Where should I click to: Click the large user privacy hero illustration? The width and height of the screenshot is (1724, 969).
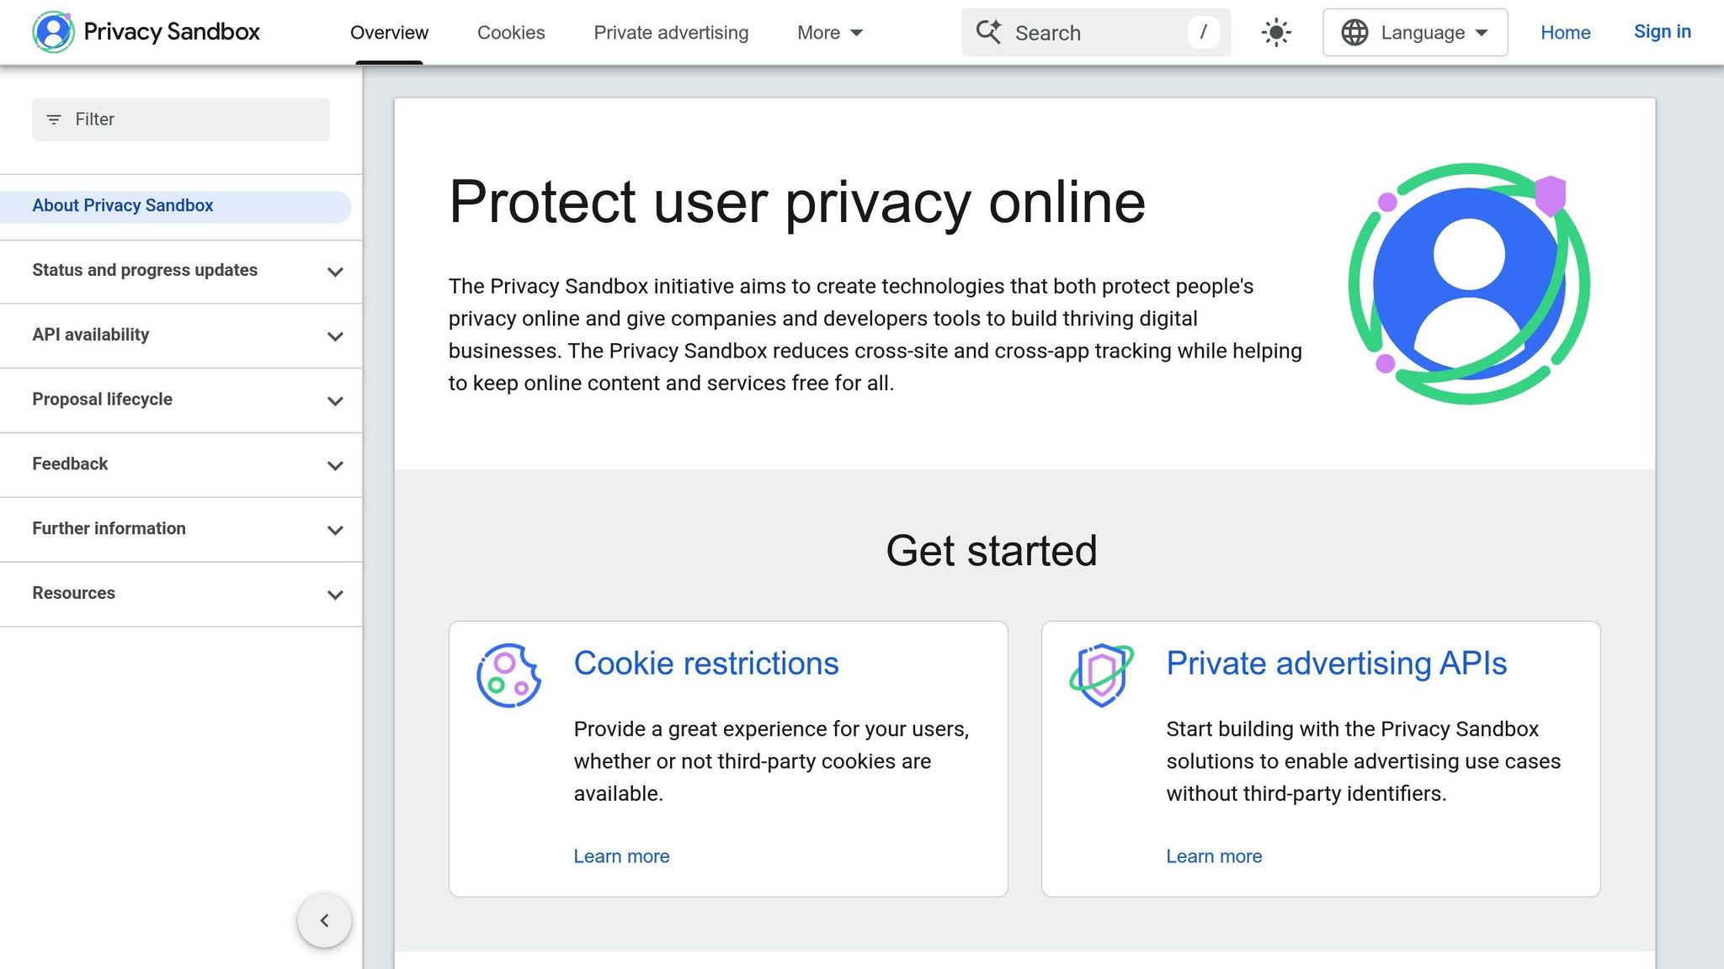[x=1469, y=283]
